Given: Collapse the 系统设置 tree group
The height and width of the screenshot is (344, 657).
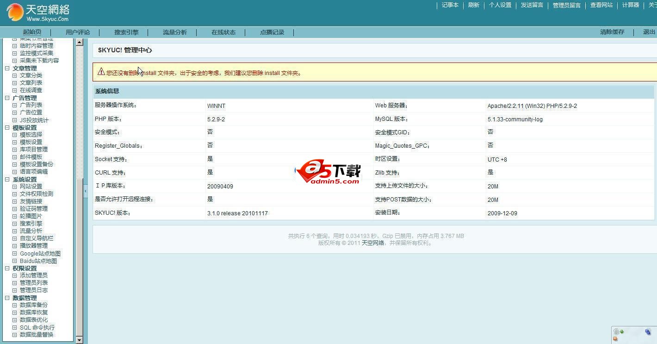Looking at the screenshot, I should [x=7, y=179].
